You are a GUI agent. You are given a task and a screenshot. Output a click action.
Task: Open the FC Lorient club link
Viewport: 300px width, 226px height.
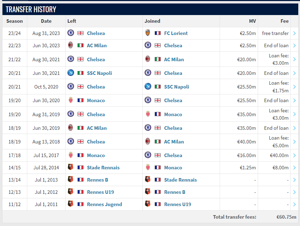[176, 33]
